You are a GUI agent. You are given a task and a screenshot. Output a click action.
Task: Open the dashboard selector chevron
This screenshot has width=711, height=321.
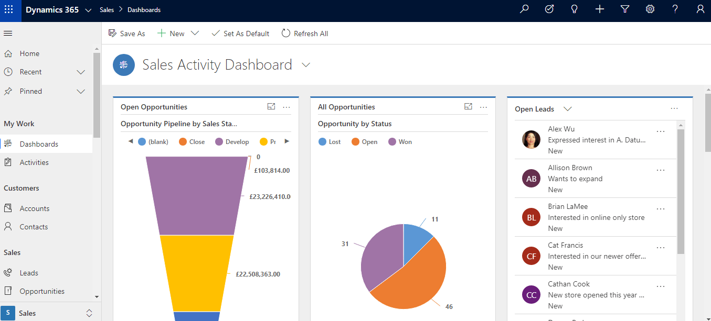point(306,65)
